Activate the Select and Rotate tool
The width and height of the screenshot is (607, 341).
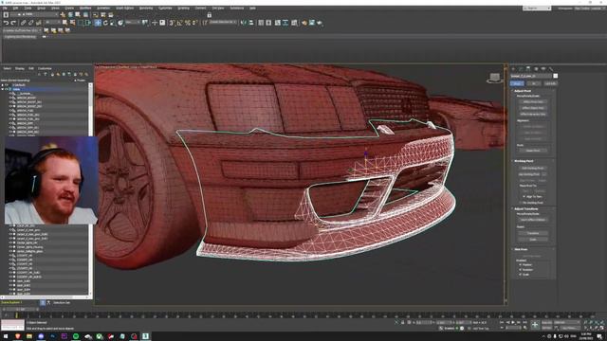(105, 23)
